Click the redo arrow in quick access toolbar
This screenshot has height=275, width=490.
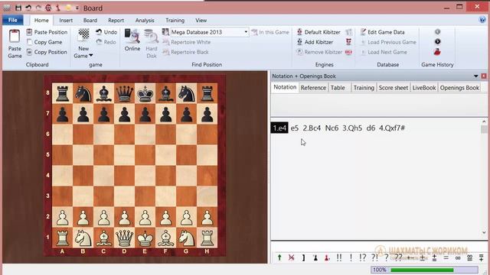(38, 8)
